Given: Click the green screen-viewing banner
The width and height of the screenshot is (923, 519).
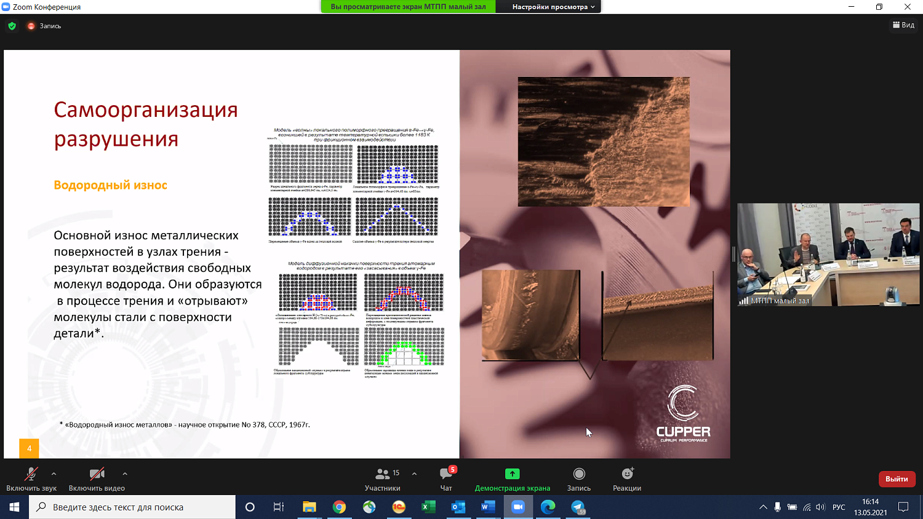Looking at the screenshot, I should coord(408,7).
